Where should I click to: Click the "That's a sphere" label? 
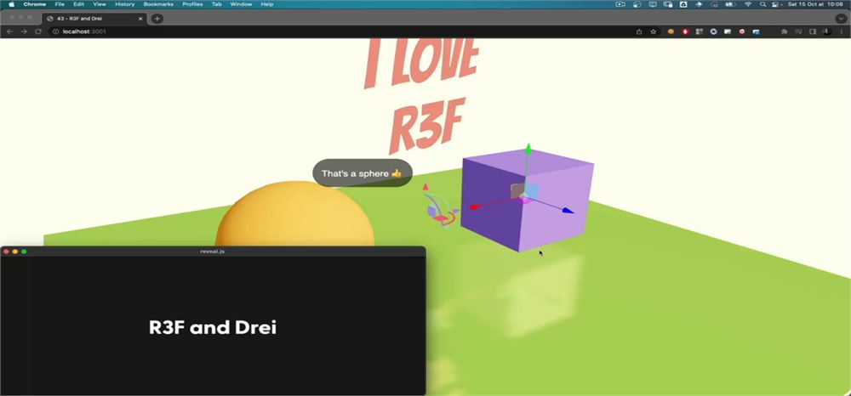click(x=362, y=173)
